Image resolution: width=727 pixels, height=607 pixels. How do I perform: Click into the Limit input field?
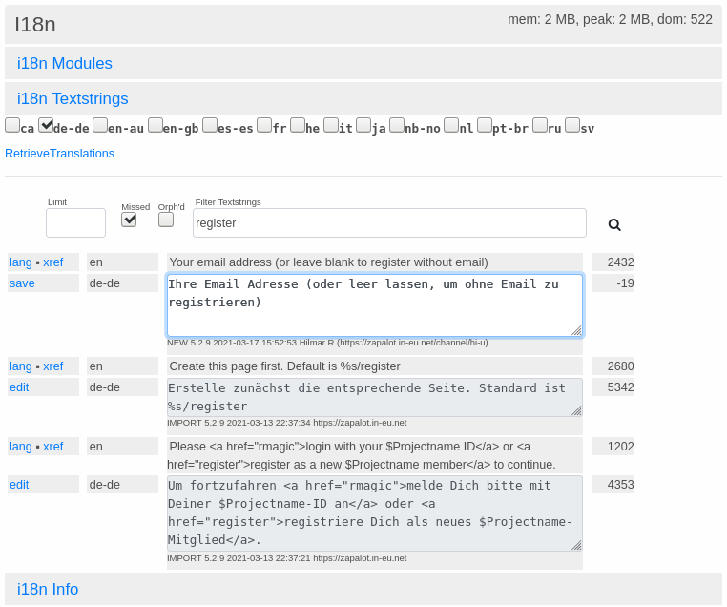[x=75, y=223]
